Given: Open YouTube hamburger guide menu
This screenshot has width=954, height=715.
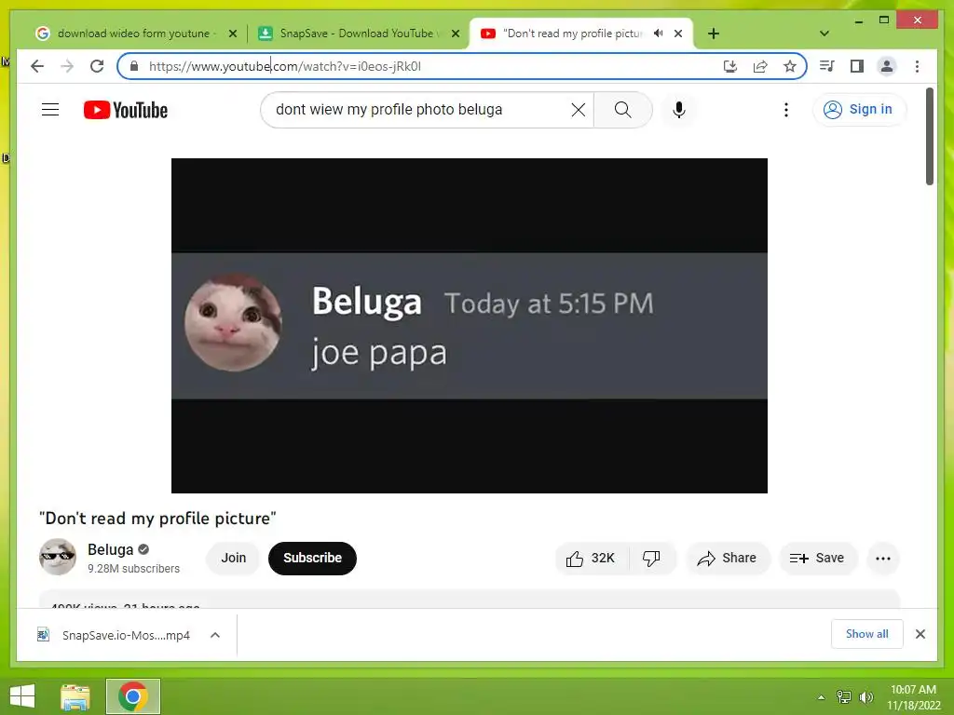Looking at the screenshot, I should tap(50, 110).
